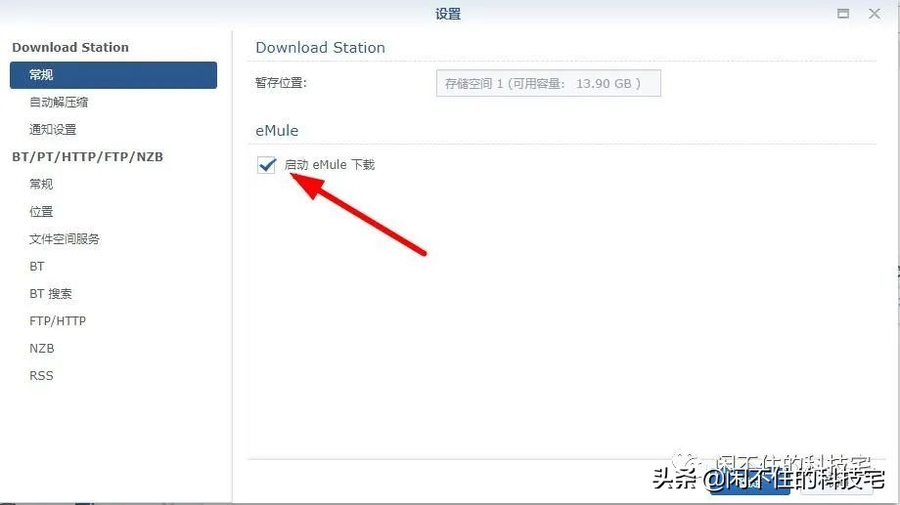The height and width of the screenshot is (505, 900).
Task: Maximize the 设置 window
Action: [843, 14]
